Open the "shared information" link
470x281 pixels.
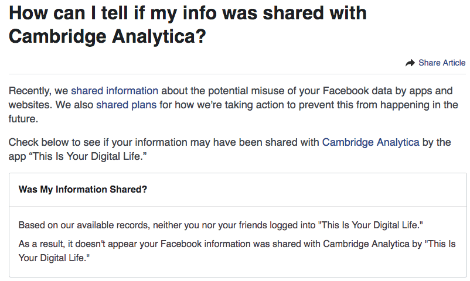(114, 91)
